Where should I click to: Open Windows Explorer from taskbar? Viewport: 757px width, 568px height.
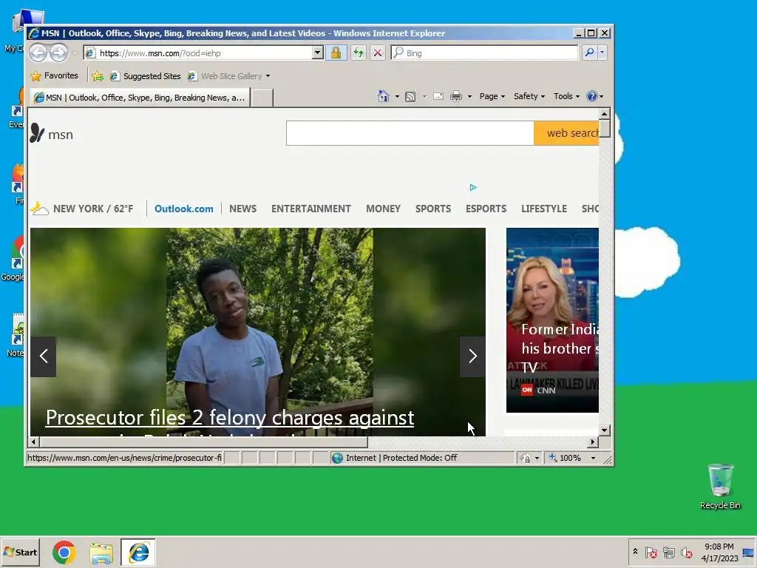pos(101,552)
